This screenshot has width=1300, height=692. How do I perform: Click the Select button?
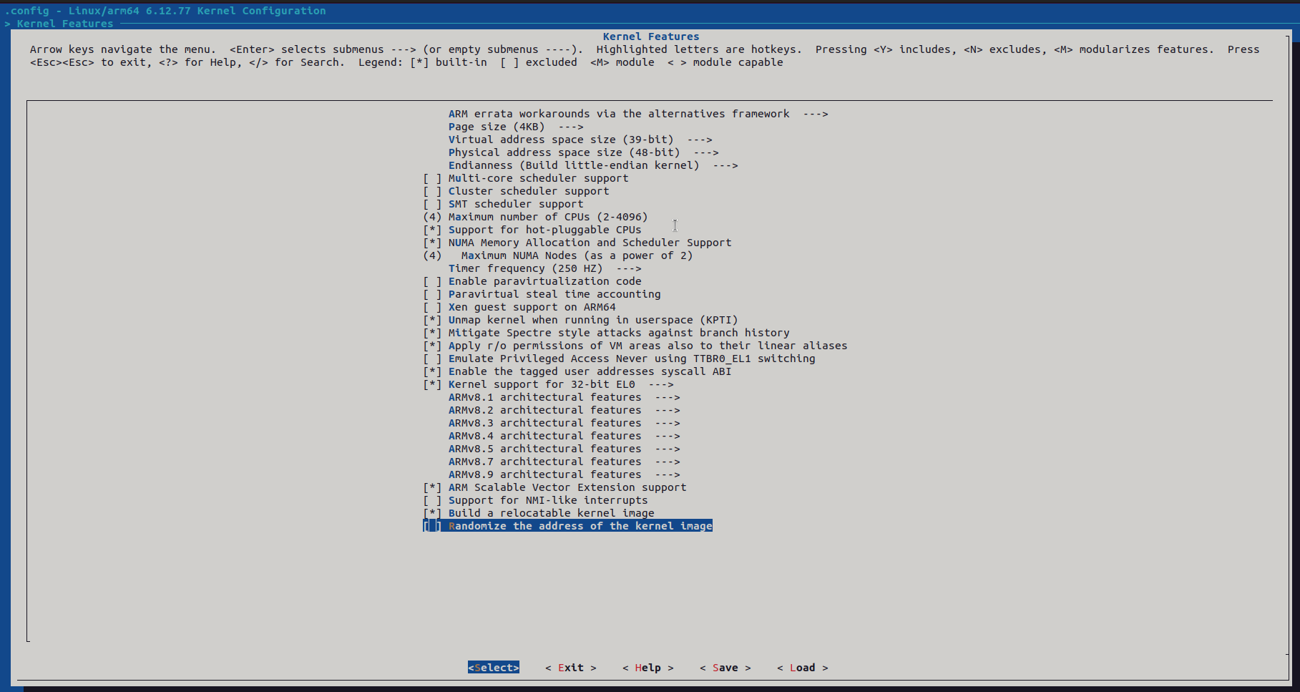pos(494,668)
